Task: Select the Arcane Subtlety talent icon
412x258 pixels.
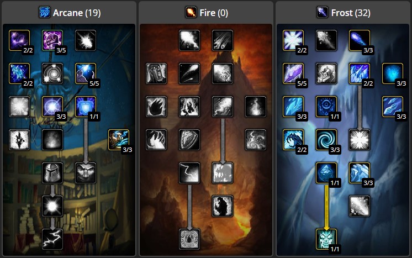Action: point(19,40)
